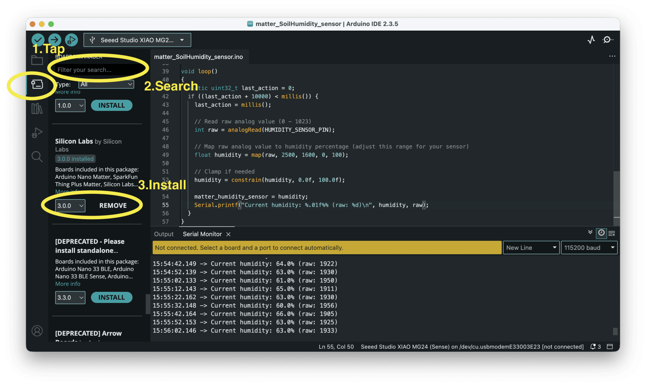Remove the installed Silicon Labs boards package
This screenshot has height=386, width=646.
coord(113,205)
